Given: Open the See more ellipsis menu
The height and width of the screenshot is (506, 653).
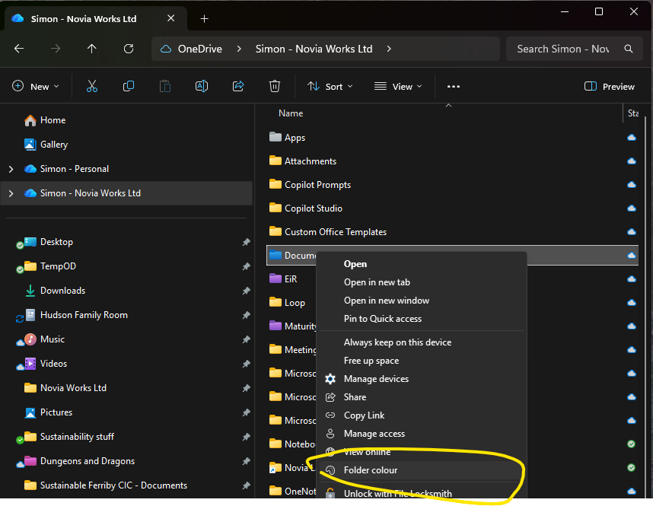Looking at the screenshot, I should pyautogui.click(x=454, y=87).
